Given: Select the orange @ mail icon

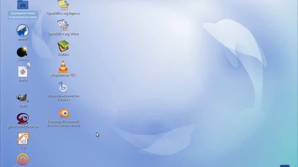Looking at the screenshot, I should point(23,159).
